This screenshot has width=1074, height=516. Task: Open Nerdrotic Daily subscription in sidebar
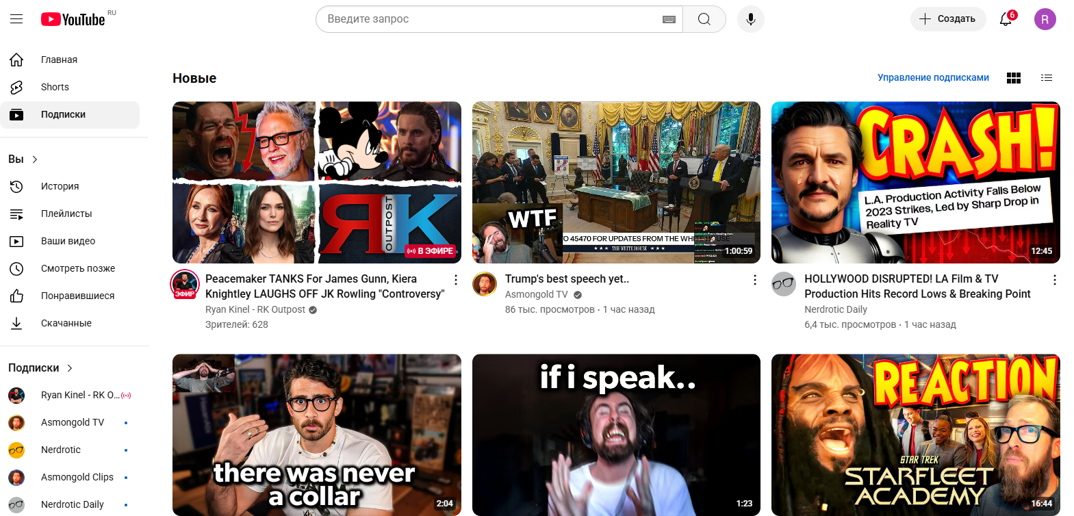[x=70, y=504]
